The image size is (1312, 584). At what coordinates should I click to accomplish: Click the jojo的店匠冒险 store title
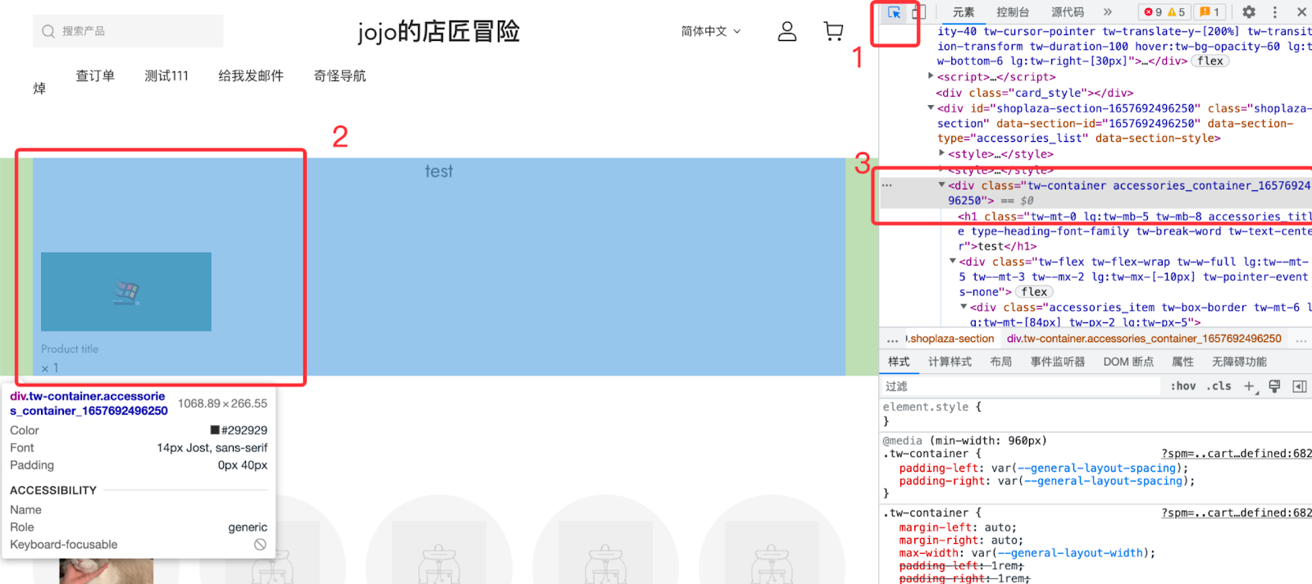439,31
